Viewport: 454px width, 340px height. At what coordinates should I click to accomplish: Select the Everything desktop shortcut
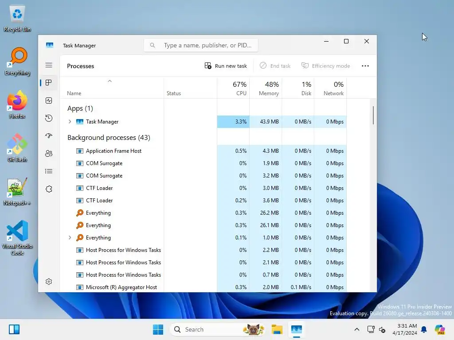17,61
